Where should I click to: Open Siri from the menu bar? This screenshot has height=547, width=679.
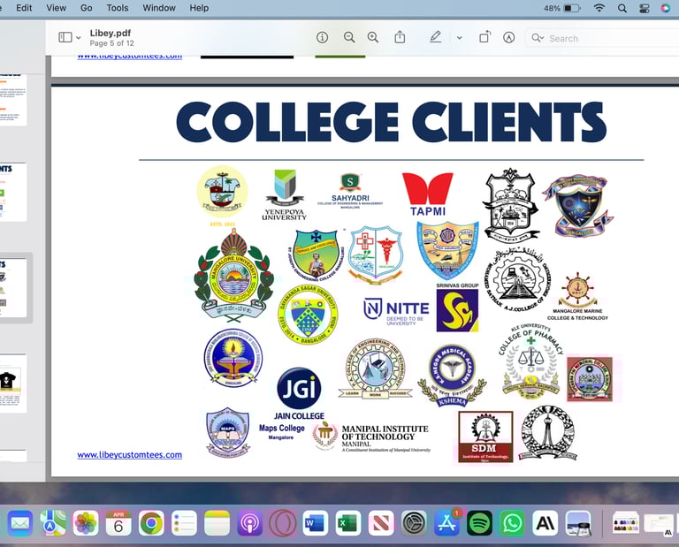[x=666, y=8]
